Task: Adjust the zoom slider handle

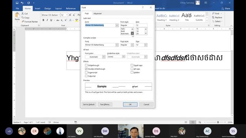Action: tap(218, 122)
